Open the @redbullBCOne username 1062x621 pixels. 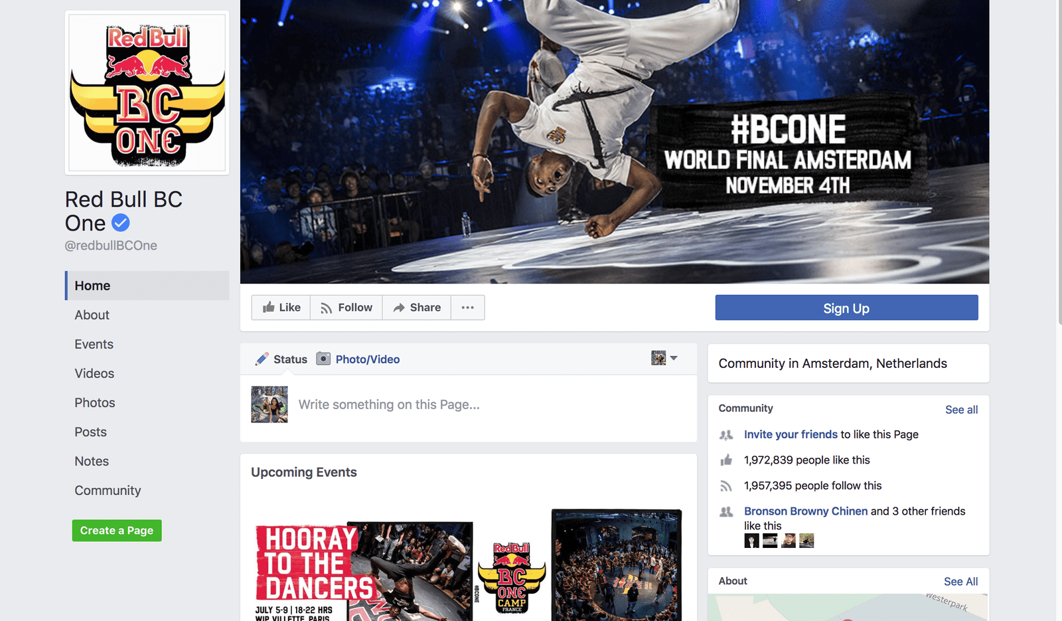(111, 246)
